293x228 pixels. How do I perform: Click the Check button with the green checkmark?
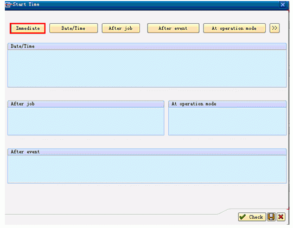(x=252, y=217)
